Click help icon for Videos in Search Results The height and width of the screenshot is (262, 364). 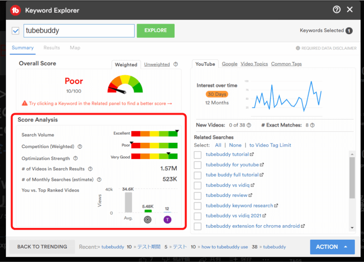(x=90, y=169)
